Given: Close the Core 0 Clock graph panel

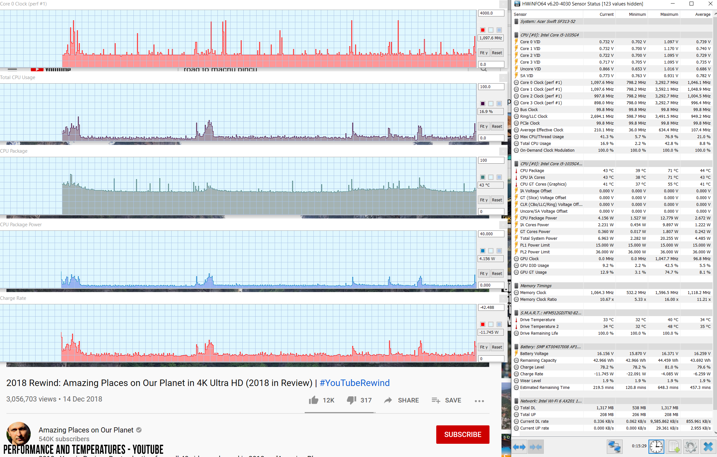Looking at the screenshot, I should click(503, 4).
